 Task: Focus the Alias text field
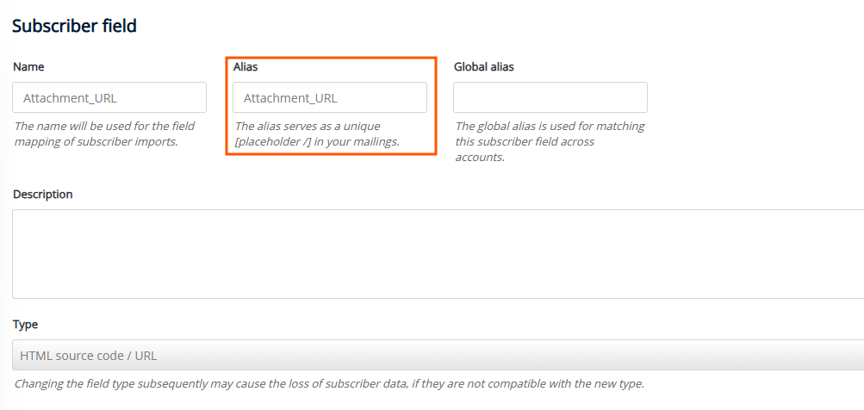click(x=330, y=97)
